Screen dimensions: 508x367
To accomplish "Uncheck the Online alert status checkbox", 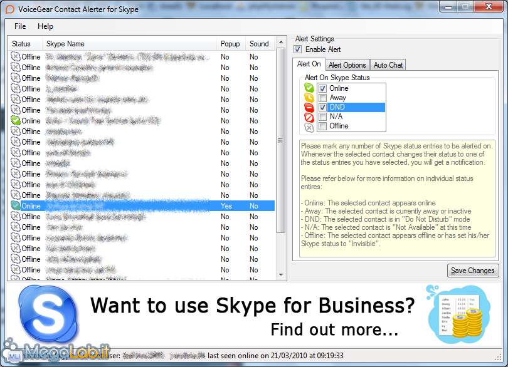I will pos(322,88).
